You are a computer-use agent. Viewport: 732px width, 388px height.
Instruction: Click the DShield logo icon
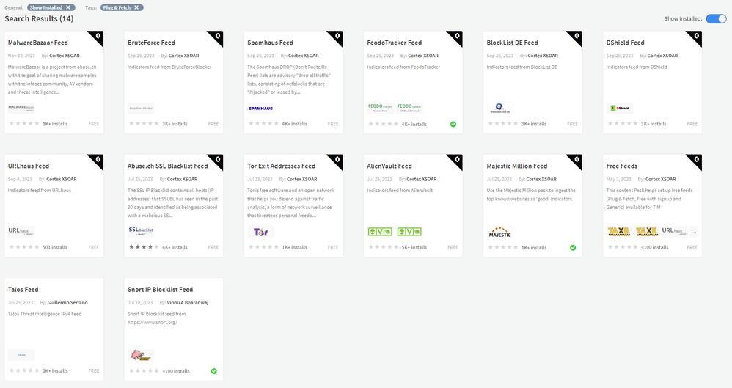click(620, 108)
